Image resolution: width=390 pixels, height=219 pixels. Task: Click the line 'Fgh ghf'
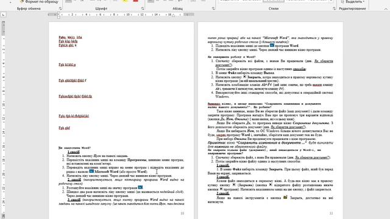point(64,128)
